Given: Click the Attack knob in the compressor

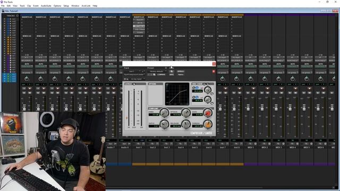Looking at the screenshot, I should click(x=186, y=112).
